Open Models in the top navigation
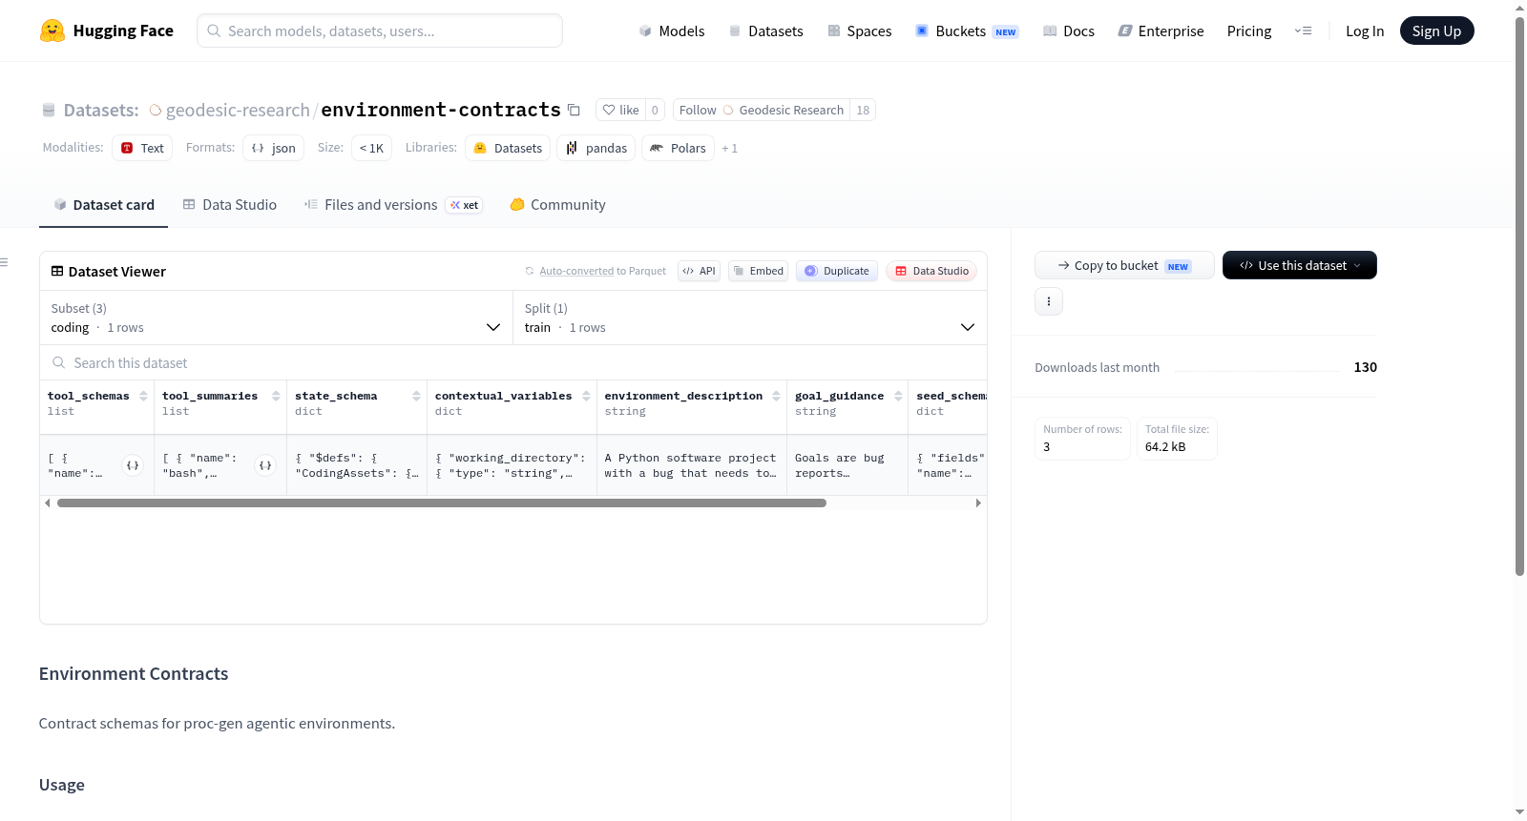Image resolution: width=1527 pixels, height=821 pixels. coord(672,31)
